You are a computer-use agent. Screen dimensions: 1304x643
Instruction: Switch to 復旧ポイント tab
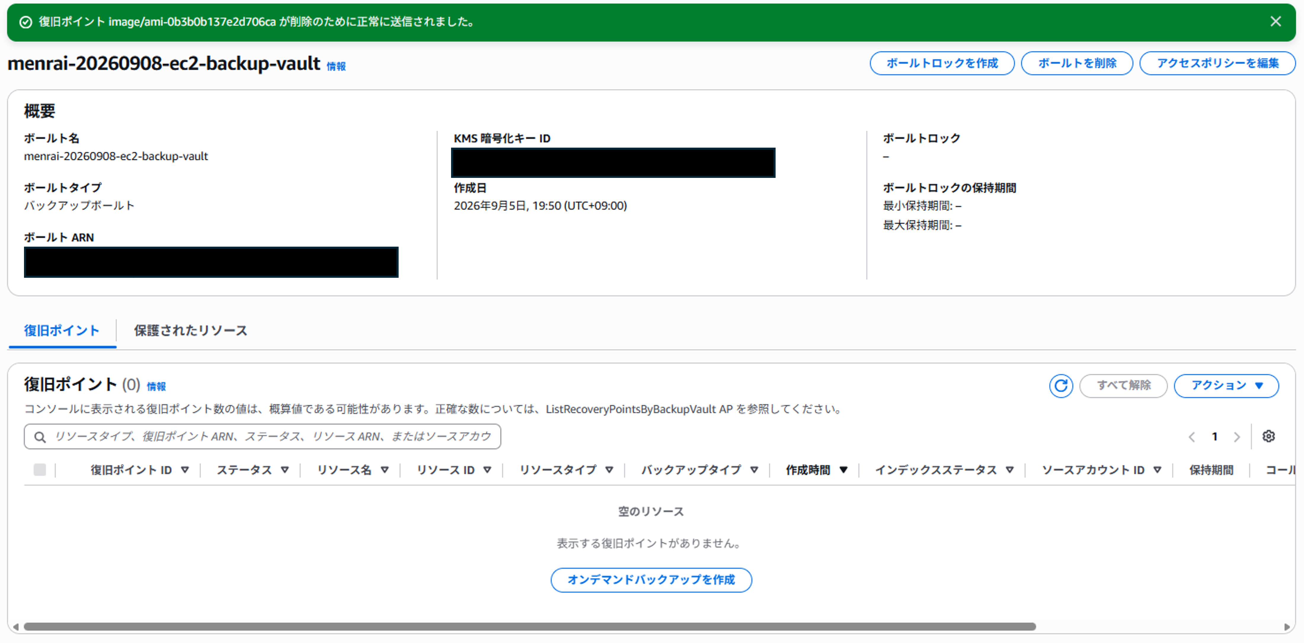62,331
